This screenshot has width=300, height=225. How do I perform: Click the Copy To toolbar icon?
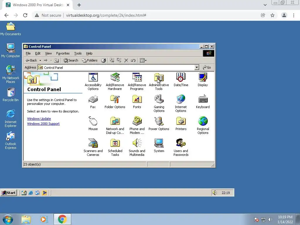119,60
